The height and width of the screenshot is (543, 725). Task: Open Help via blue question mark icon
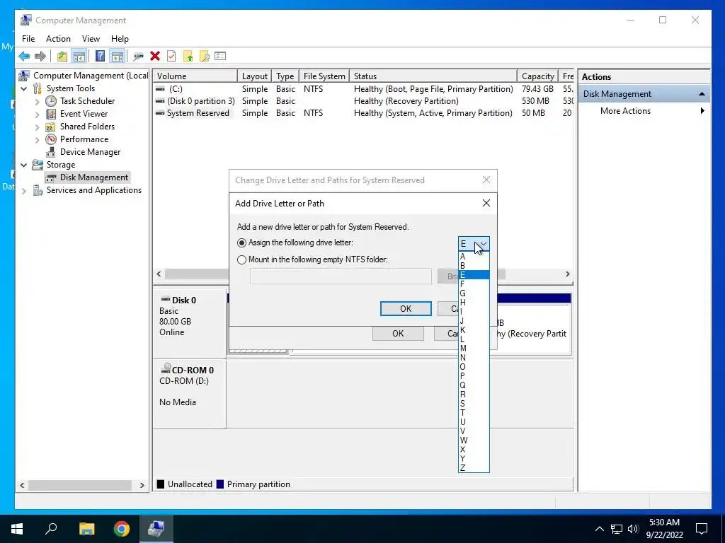[100, 57]
